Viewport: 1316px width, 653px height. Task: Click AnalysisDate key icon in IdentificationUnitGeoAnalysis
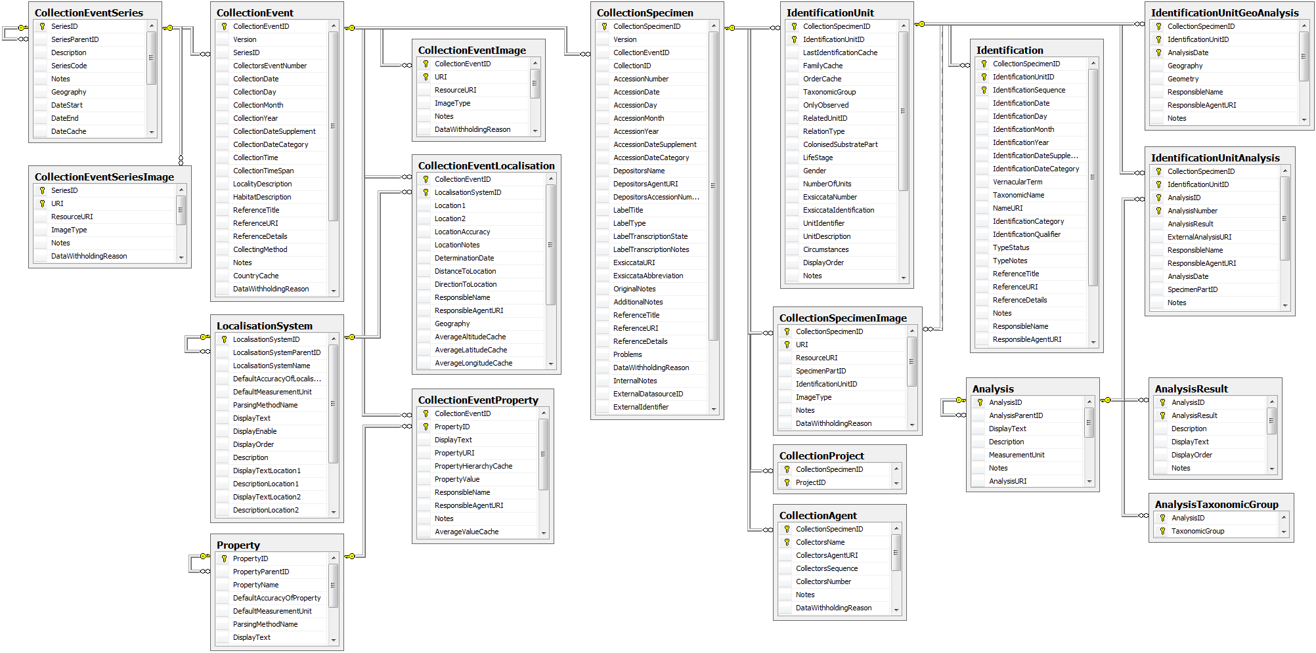1158,53
